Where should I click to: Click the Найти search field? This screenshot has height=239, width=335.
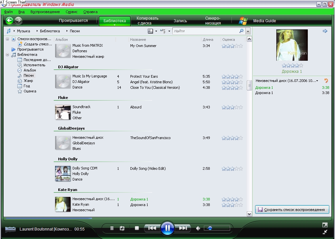(206, 31)
